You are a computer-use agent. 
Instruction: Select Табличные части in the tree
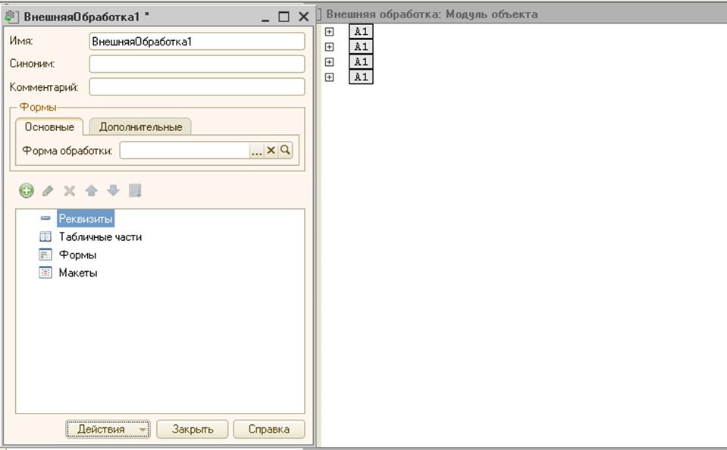click(100, 237)
